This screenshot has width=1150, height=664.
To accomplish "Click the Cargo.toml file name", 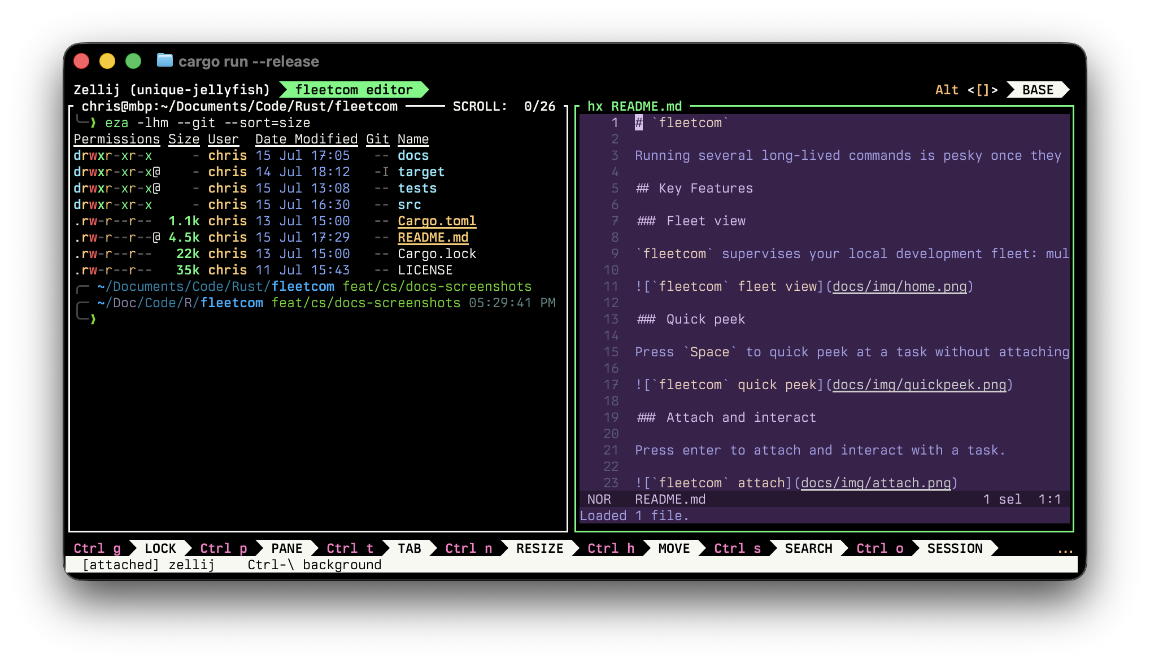I will click(x=437, y=221).
